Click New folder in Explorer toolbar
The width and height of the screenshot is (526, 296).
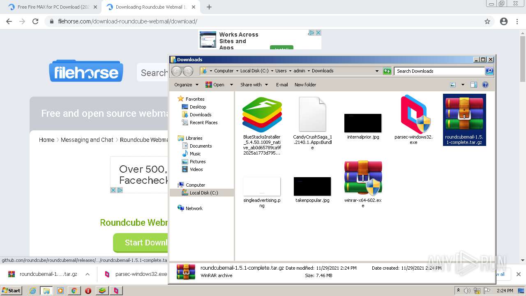point(305,85)
